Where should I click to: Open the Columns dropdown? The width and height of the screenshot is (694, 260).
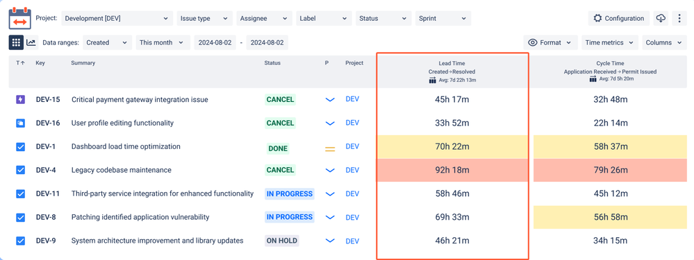(x=664, y=42)
